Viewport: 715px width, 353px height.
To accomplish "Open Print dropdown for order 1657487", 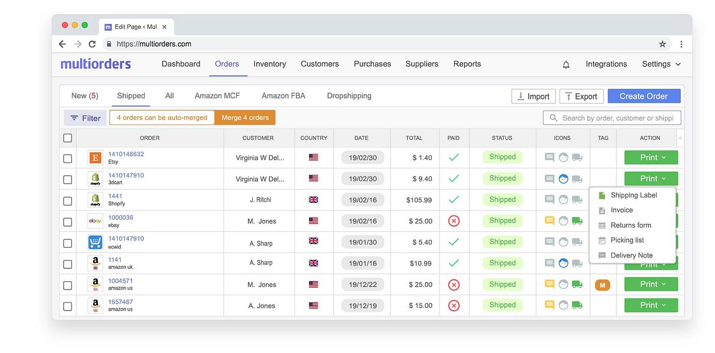I will 651,305.
